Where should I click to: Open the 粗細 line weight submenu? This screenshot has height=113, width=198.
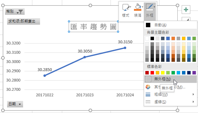point(171,94)
